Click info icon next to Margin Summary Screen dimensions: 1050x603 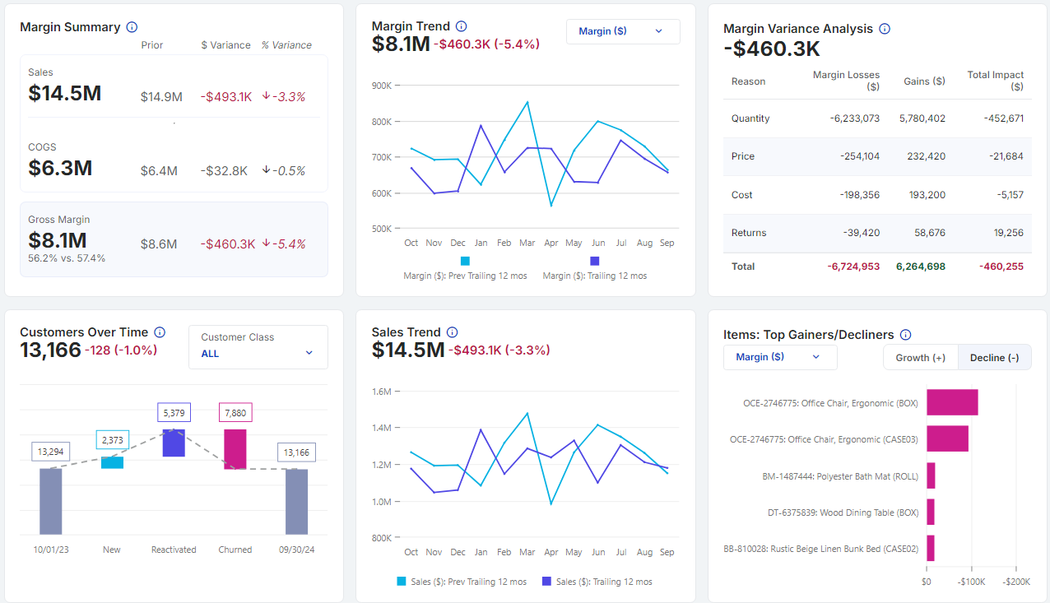pyautogui.click(x=132, y=27)
